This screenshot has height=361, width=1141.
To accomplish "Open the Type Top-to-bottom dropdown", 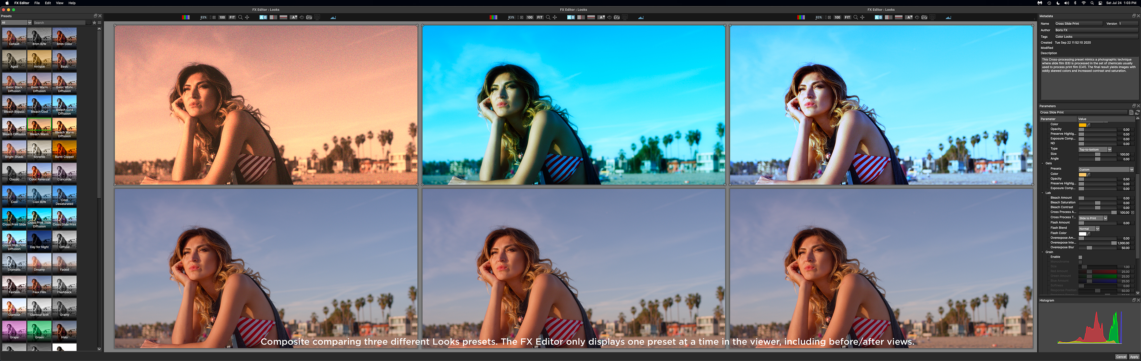I will click(x=1095, y=150).
